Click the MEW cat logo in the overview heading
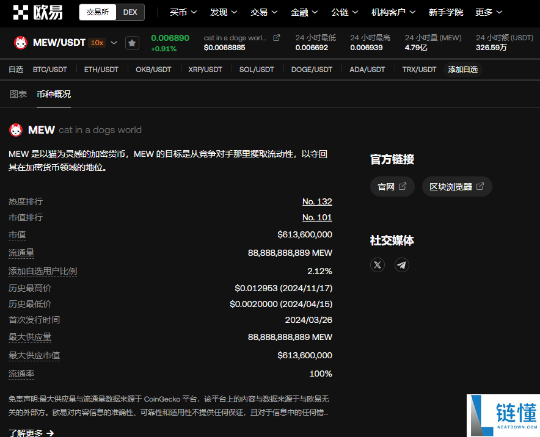 (16, 130)
